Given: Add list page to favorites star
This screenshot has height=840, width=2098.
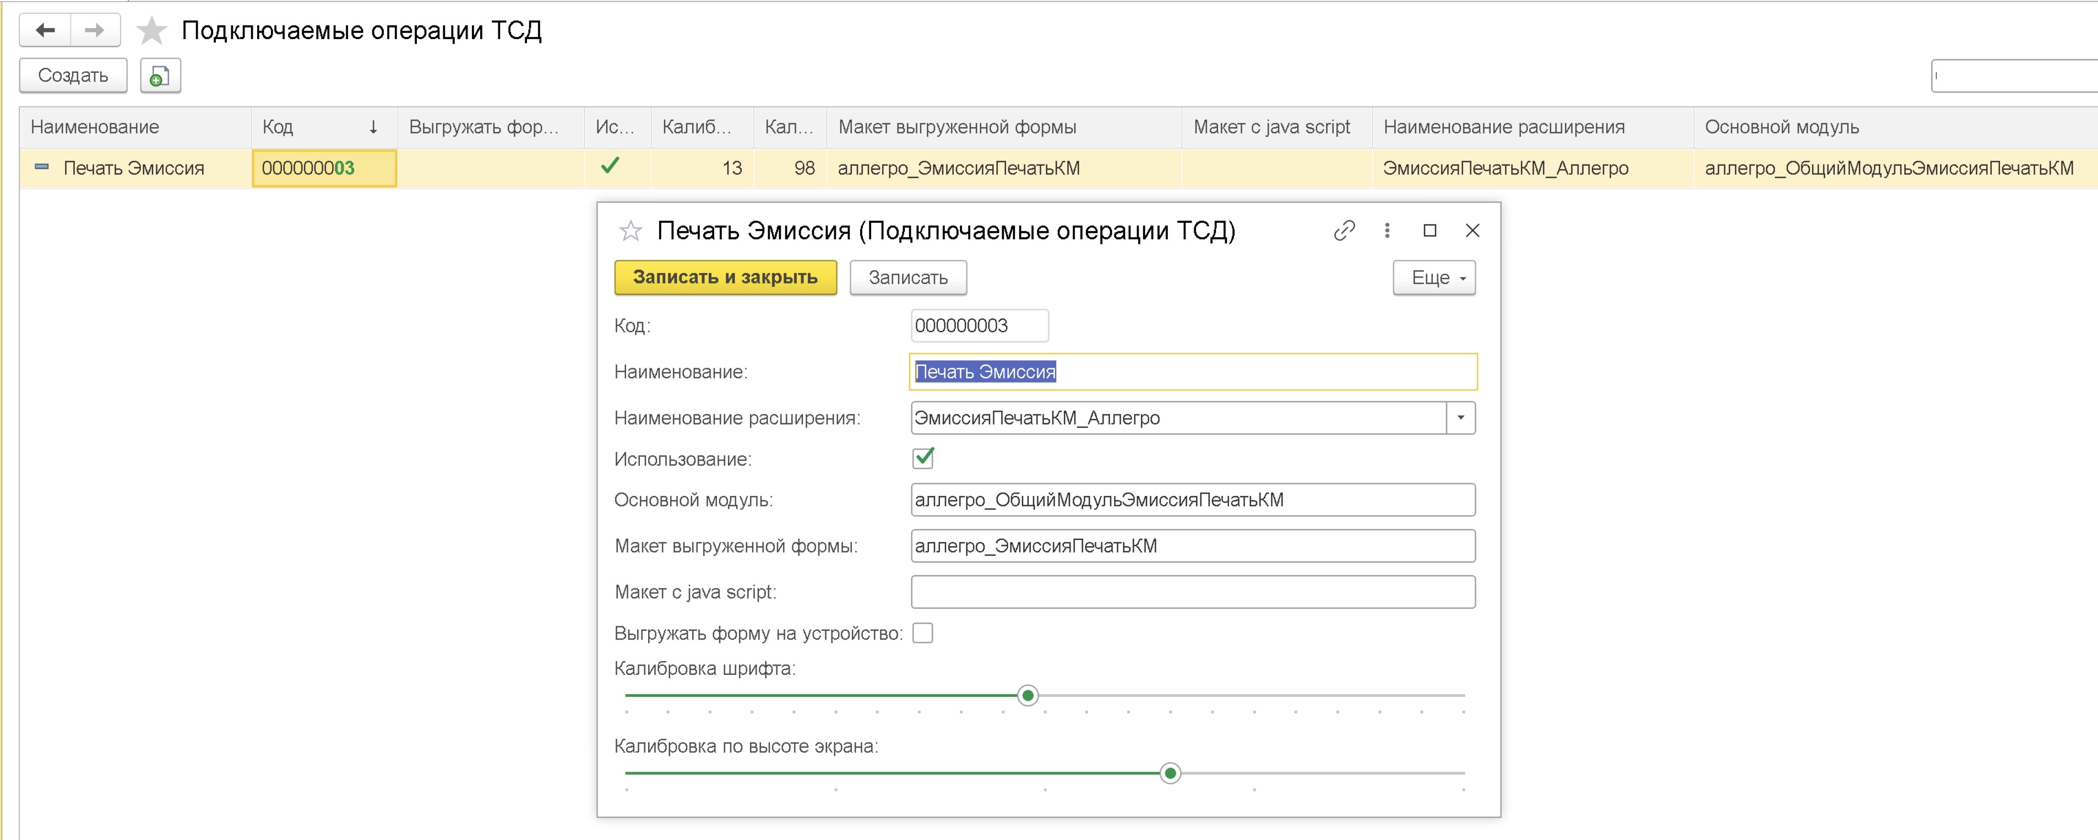Looking at the screenshot, I should coord(151,31).
